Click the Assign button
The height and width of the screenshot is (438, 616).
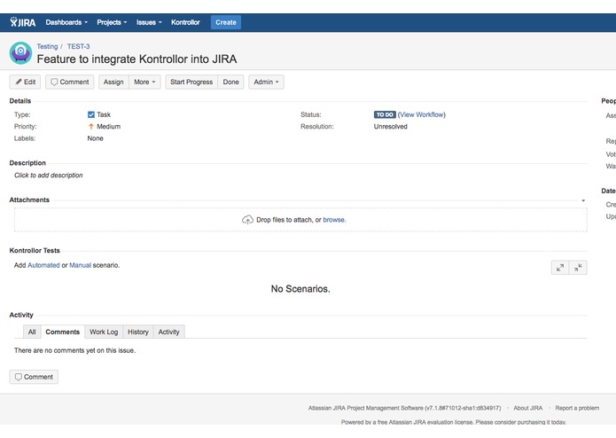(113, 82)
